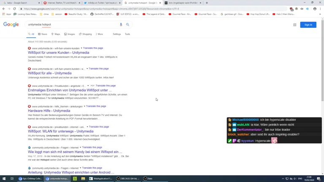Open the OBS Stats taskbar window

148,179
